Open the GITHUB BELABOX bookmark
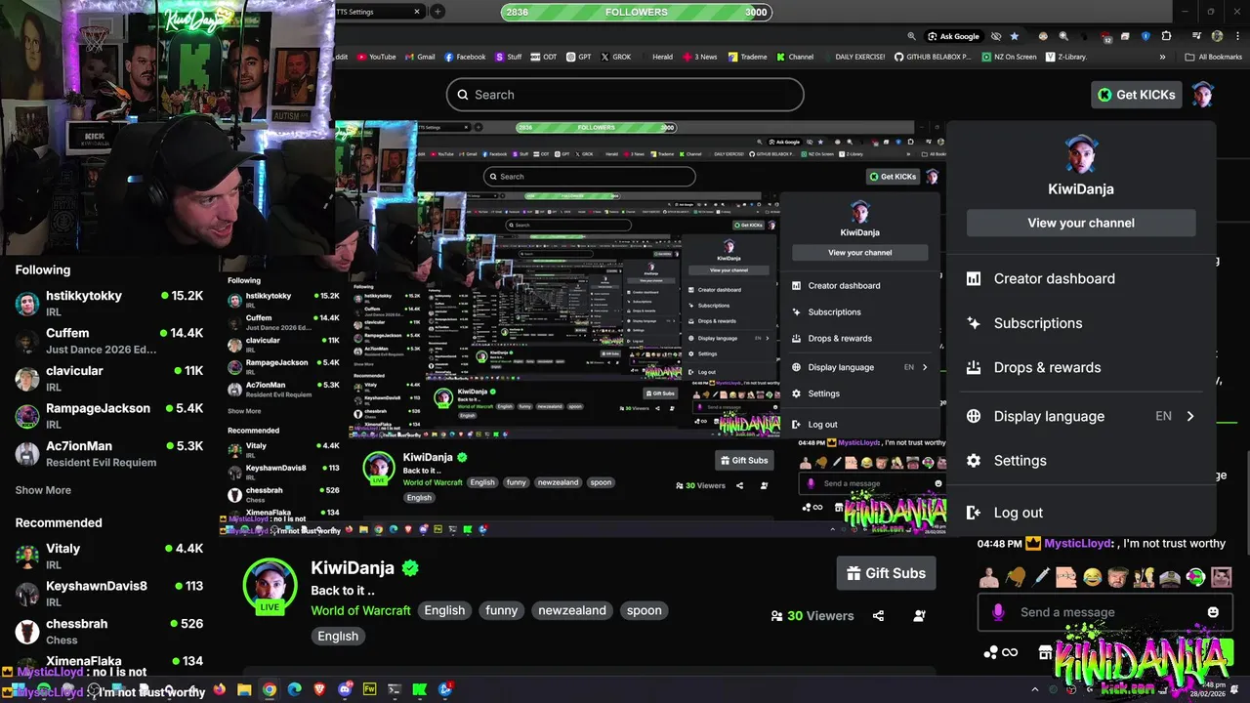This screenshot has height=703, width=1250. [933, 57]
